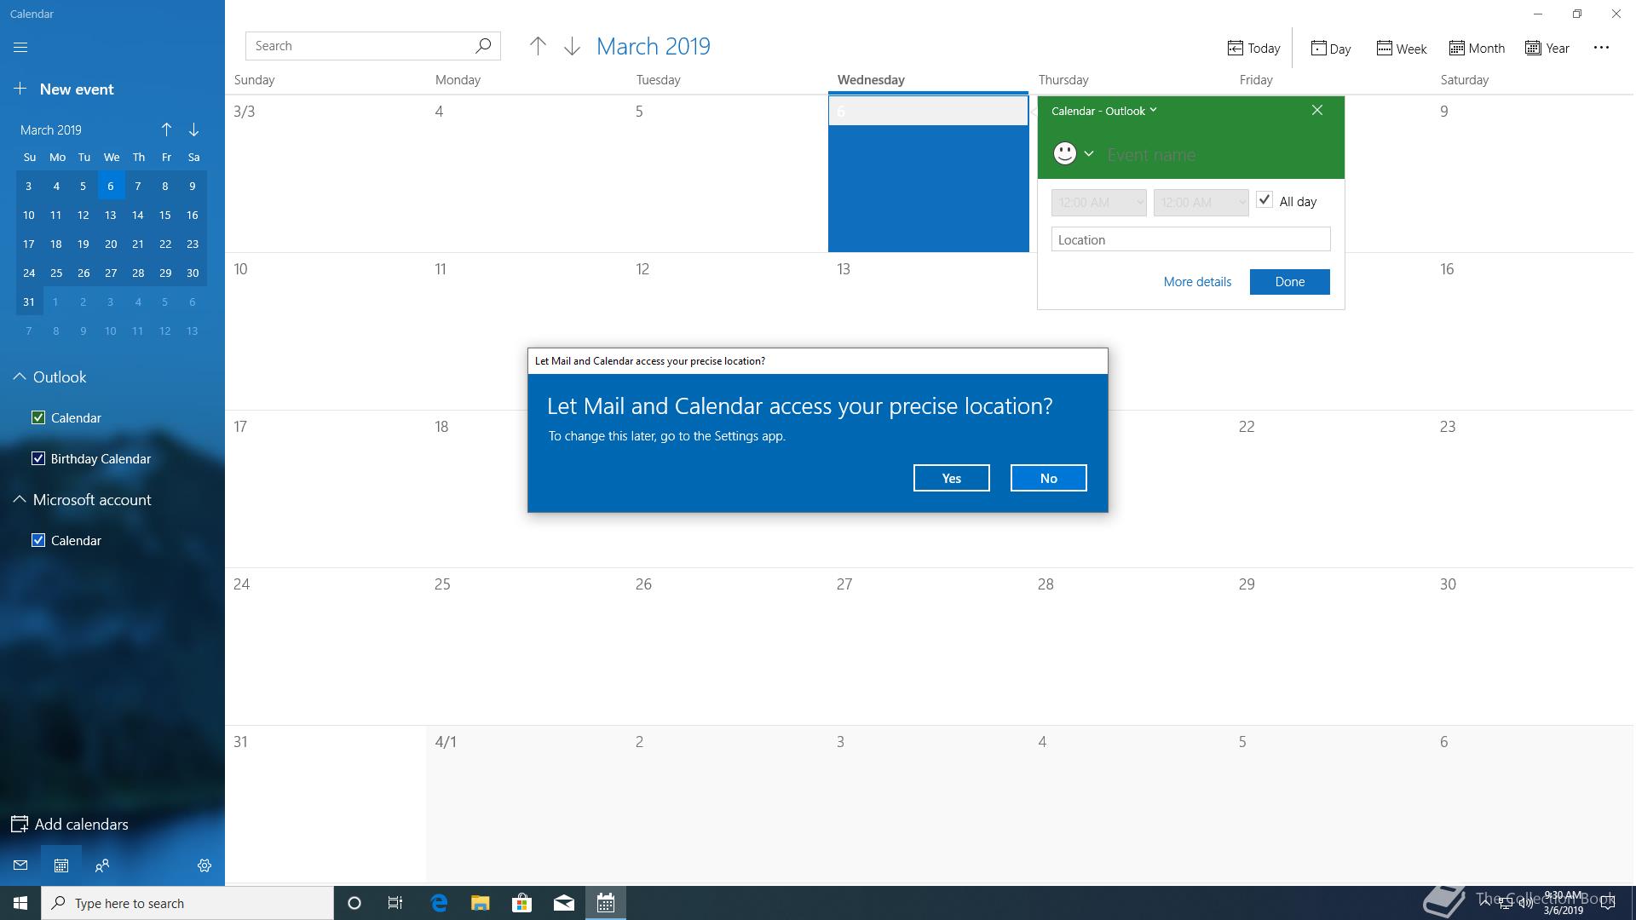Open the hamburger navigation menu
Image resolution: width=1636 pixels, height=920 pixels.
click(x=20, y=48)
